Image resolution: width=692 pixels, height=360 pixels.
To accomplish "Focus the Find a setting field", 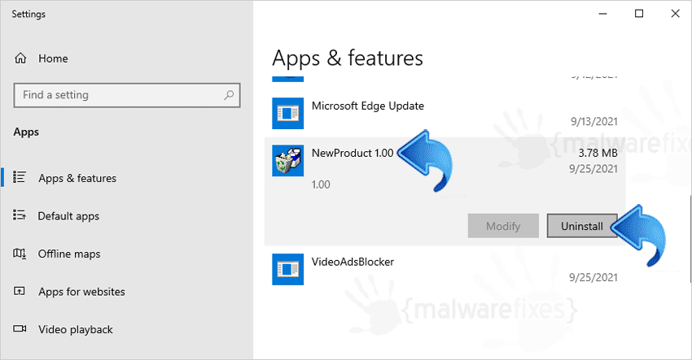I will [127, 95].
